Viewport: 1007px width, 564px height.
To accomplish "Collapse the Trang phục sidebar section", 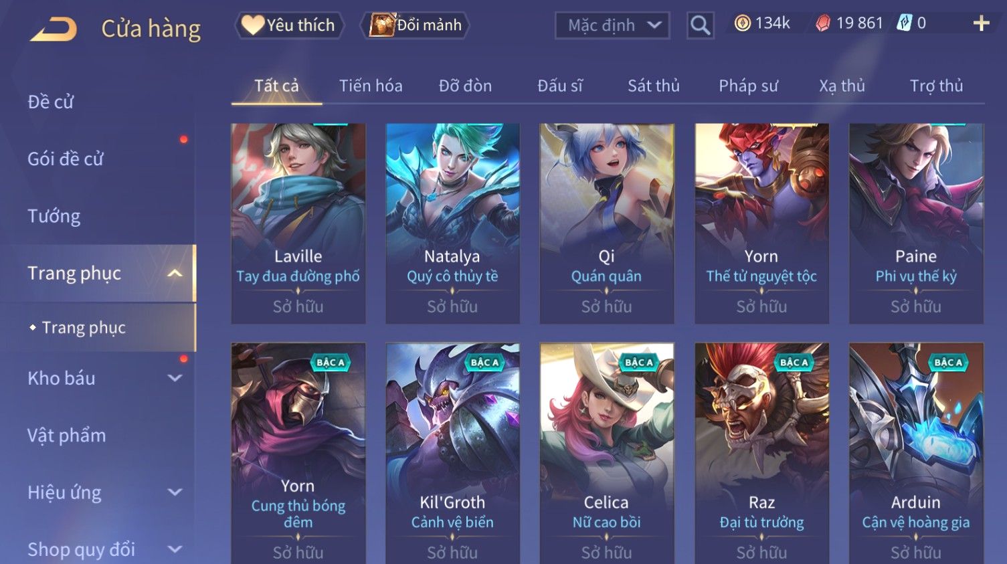I will click(175, 273).
